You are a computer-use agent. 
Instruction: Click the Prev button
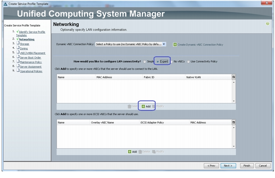point(211,166)
